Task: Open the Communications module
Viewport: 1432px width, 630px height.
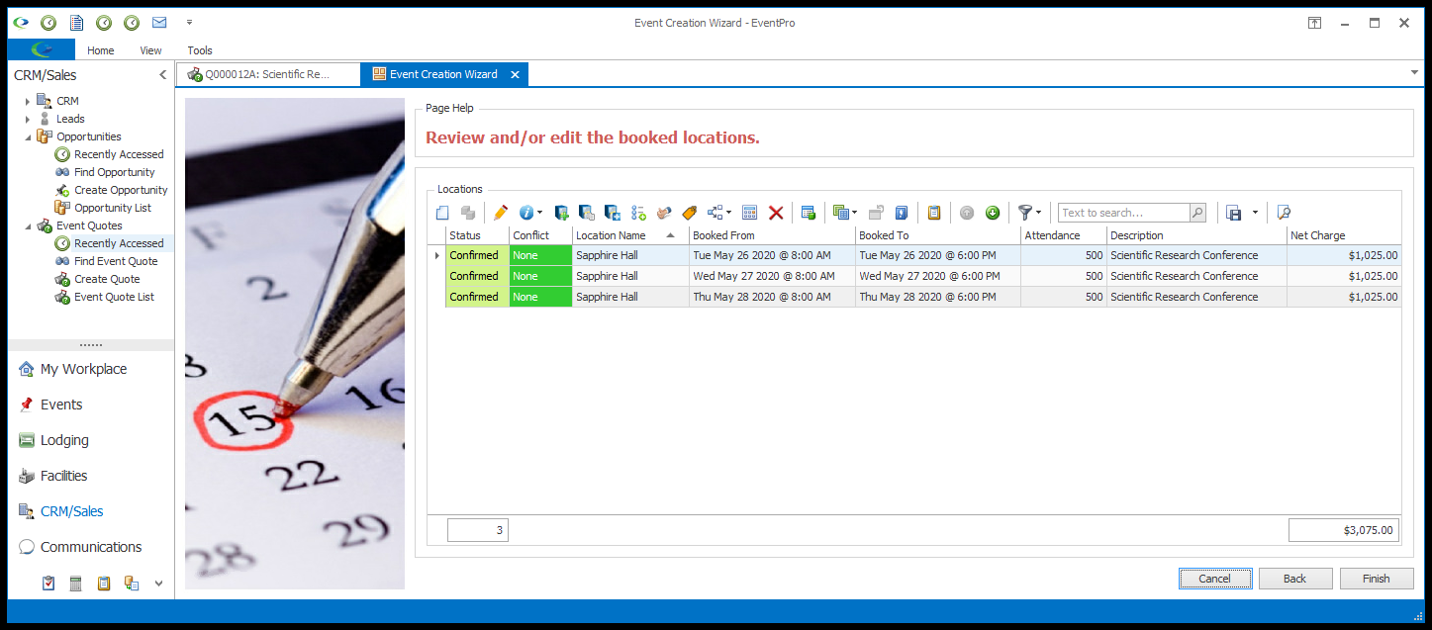Action: [91, 547]
